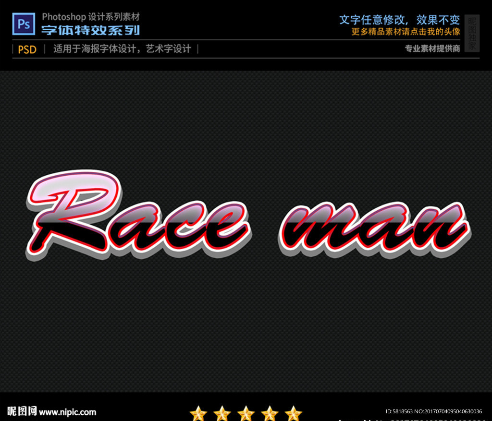Click the '文字任意修改, 效果不变' text

click(x=399, y=20)
